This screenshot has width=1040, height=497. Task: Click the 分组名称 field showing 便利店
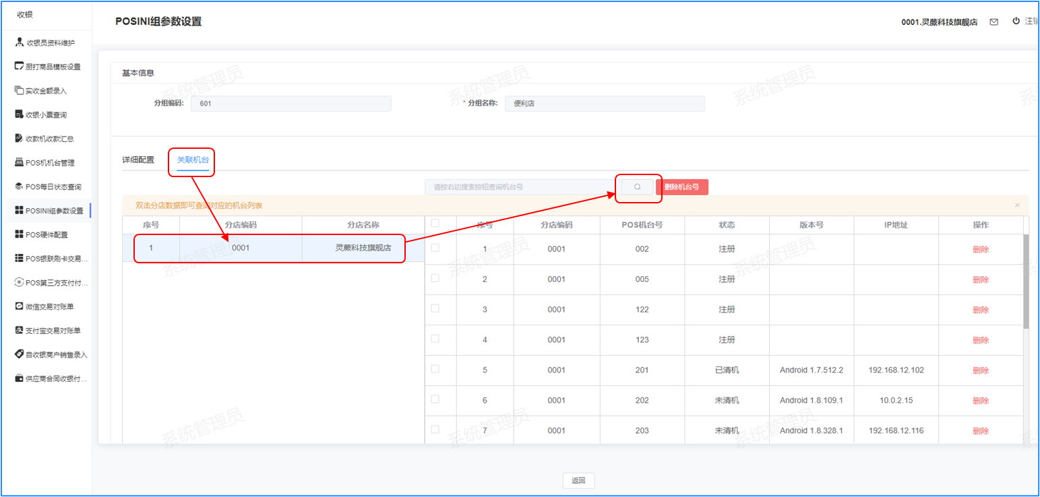(x=605, y=104)
